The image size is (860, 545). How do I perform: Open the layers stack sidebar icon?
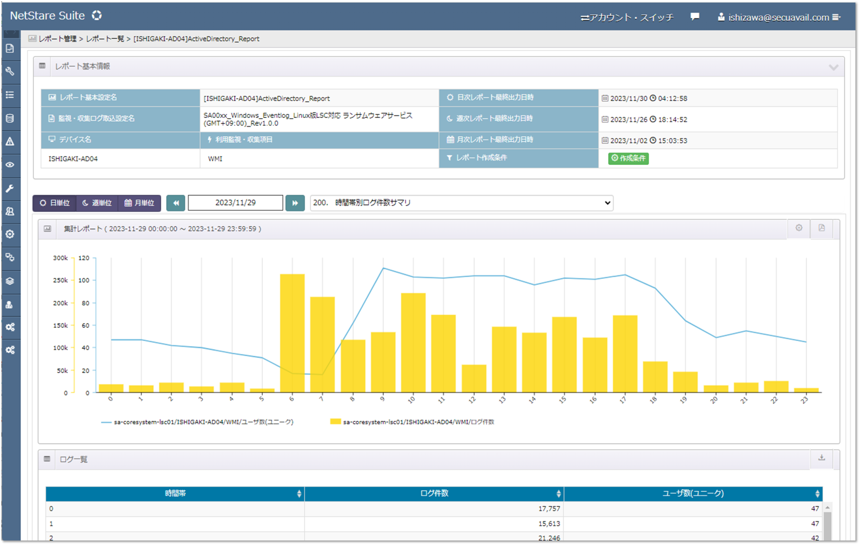pyautogui.click(x=10, y=281)
